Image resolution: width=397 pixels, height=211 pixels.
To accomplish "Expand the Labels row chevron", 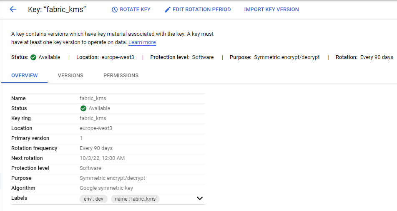I will click(x=199, y=199).
